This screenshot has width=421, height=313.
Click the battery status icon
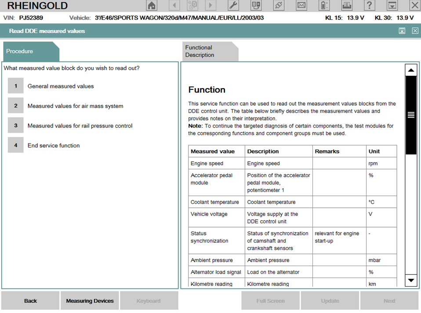[324, 6]
